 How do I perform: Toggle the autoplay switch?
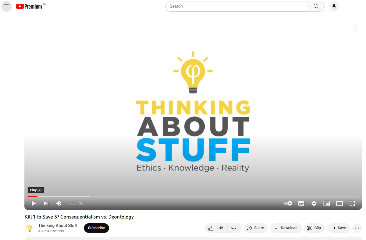point(288,203)
